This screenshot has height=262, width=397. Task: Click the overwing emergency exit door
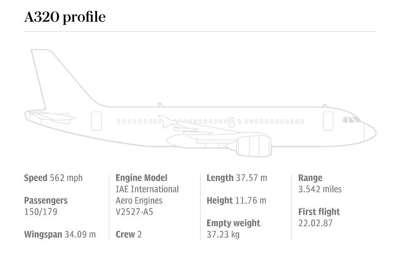click(231, 122)
